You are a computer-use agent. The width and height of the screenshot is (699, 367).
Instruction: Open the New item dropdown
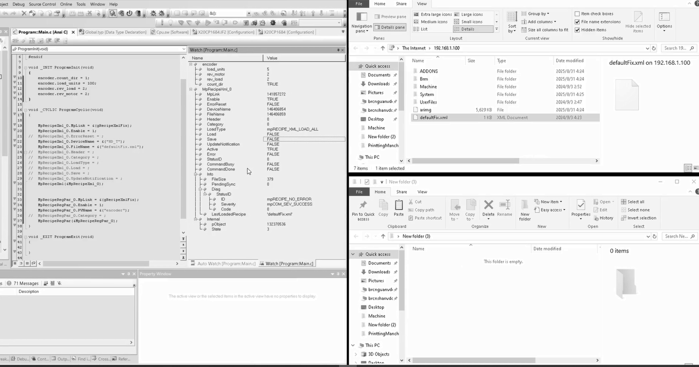point(548,202)
